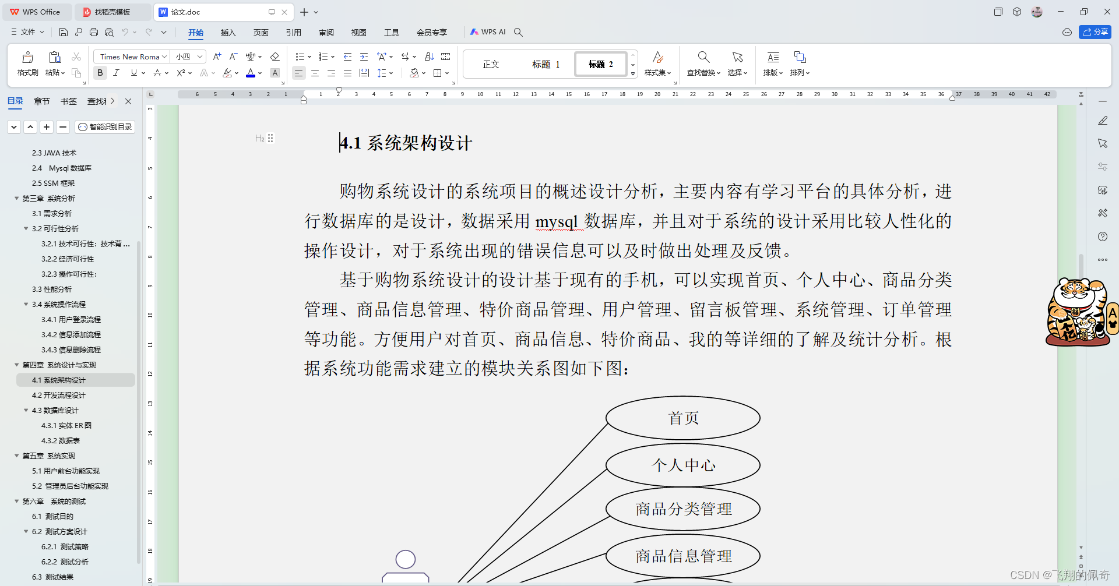Click the Decrease indent icon
Viewport: 1119px width, 586px height.
(x=347, y=57)
